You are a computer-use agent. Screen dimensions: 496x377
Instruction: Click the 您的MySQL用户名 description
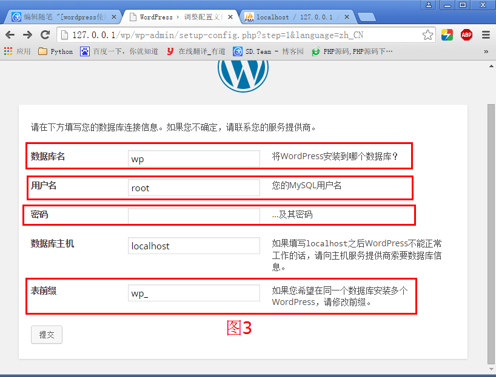(x=307, y=185)
